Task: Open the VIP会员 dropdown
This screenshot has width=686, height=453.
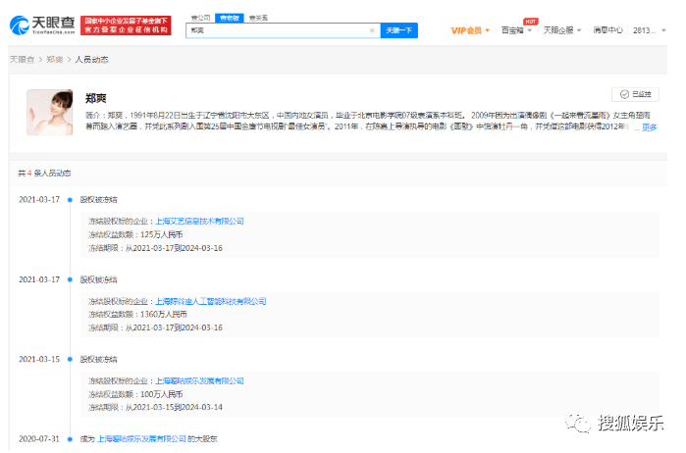Action: (470, 30)
